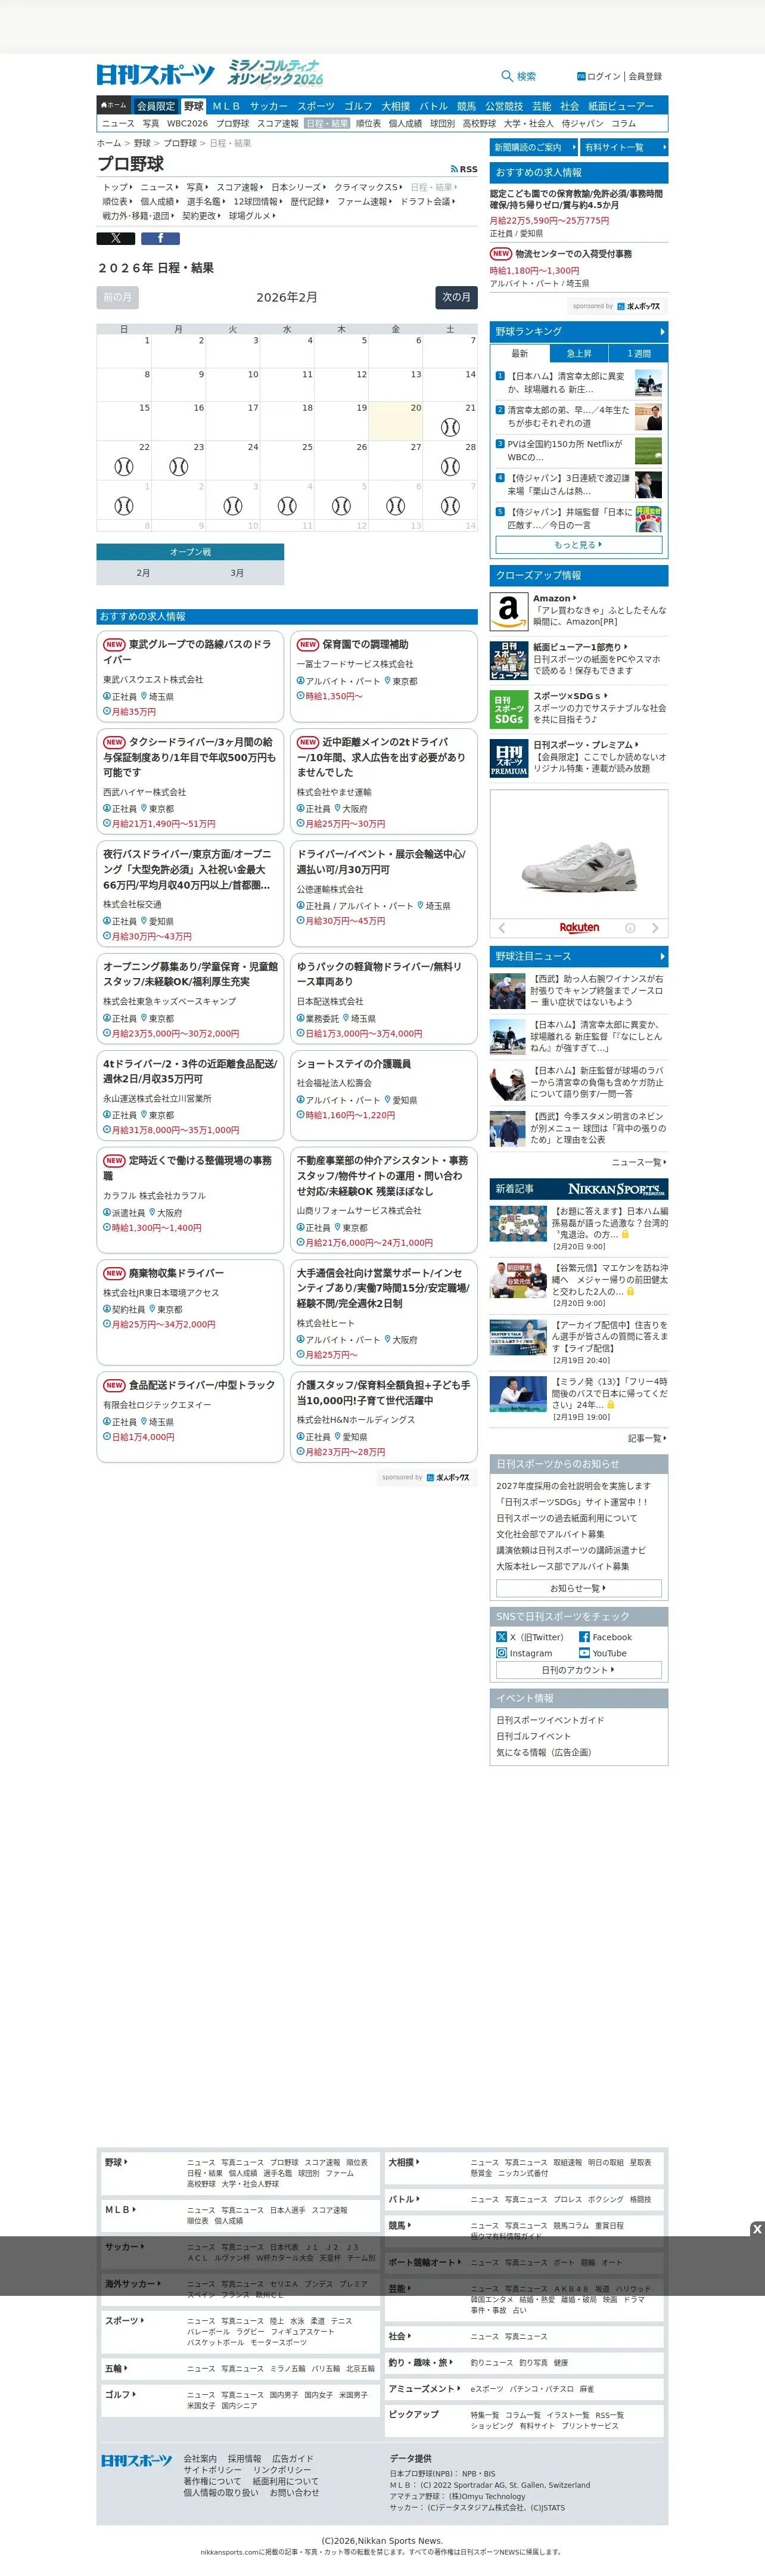Go to next item in Rakuten ad

point(655,928)
